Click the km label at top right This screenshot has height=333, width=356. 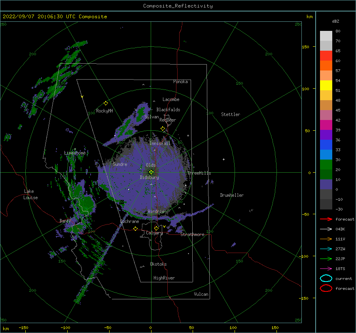pos(309,17)
